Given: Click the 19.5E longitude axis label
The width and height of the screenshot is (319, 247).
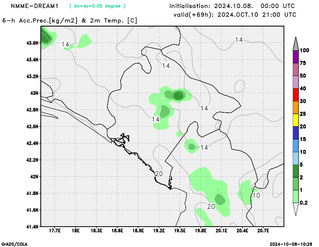Looking at the screenshot, I should (x=180, y=231).
